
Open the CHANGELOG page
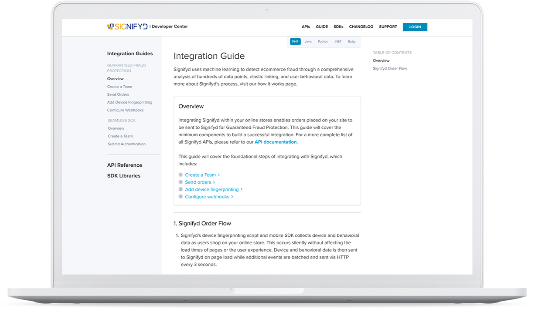[x=361, y=27]
